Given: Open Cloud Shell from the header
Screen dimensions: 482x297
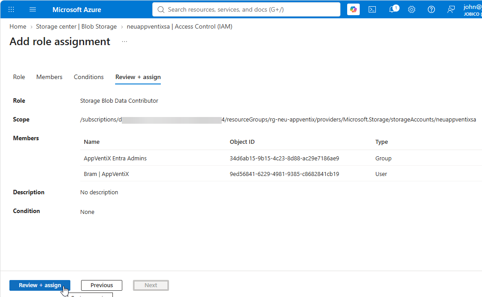Looking at the screenshot, I should point(372,9).
